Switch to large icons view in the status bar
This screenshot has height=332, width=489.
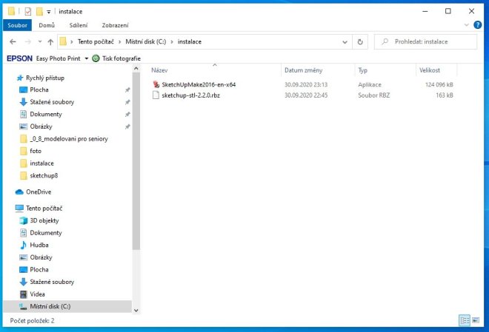click(476, 320)
